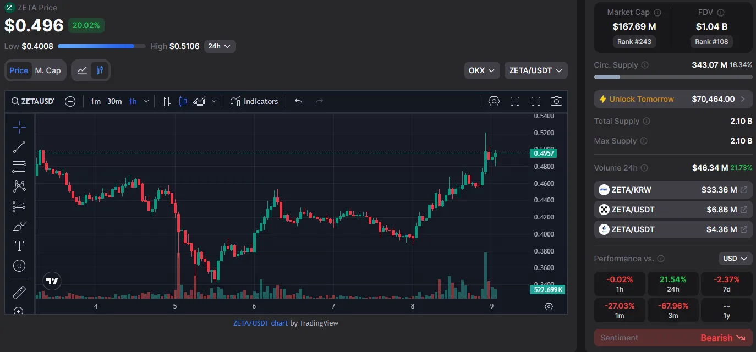
Task: Toggle the line chart view
Action: [82, 70]
